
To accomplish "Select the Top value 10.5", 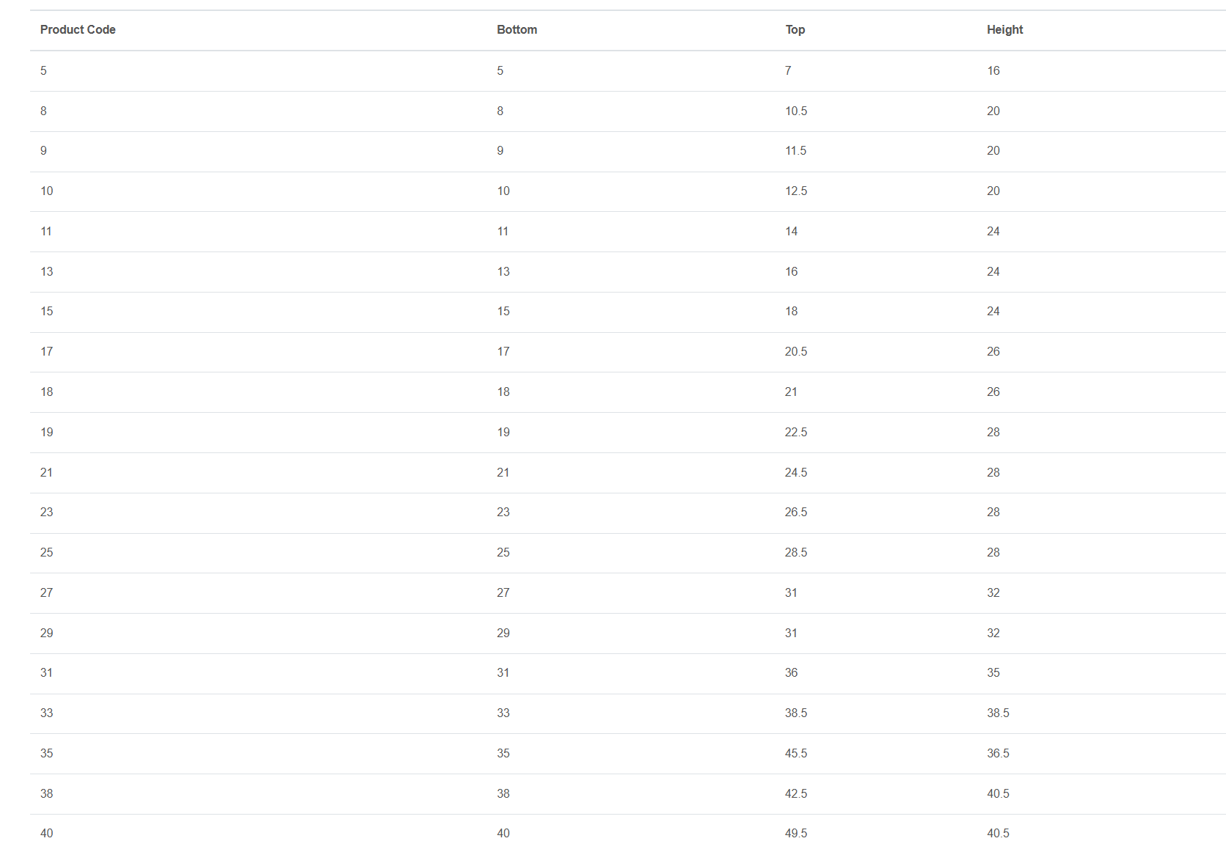I will tap(795, 111).
